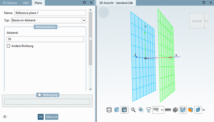This screenshot has width=214, height=122.
Task: Click the Abstandsebene group header
Action: pyautogui.click(x=46, y=27)
